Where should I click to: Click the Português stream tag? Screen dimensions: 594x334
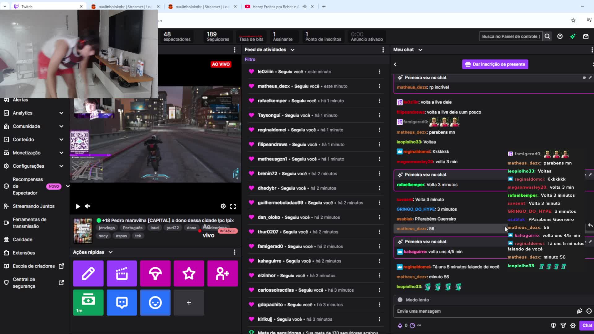pyautogui.click(x=133, y=228)
